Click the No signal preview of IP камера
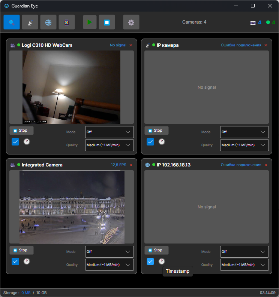The image size is (279, 297). click(207, 87)
